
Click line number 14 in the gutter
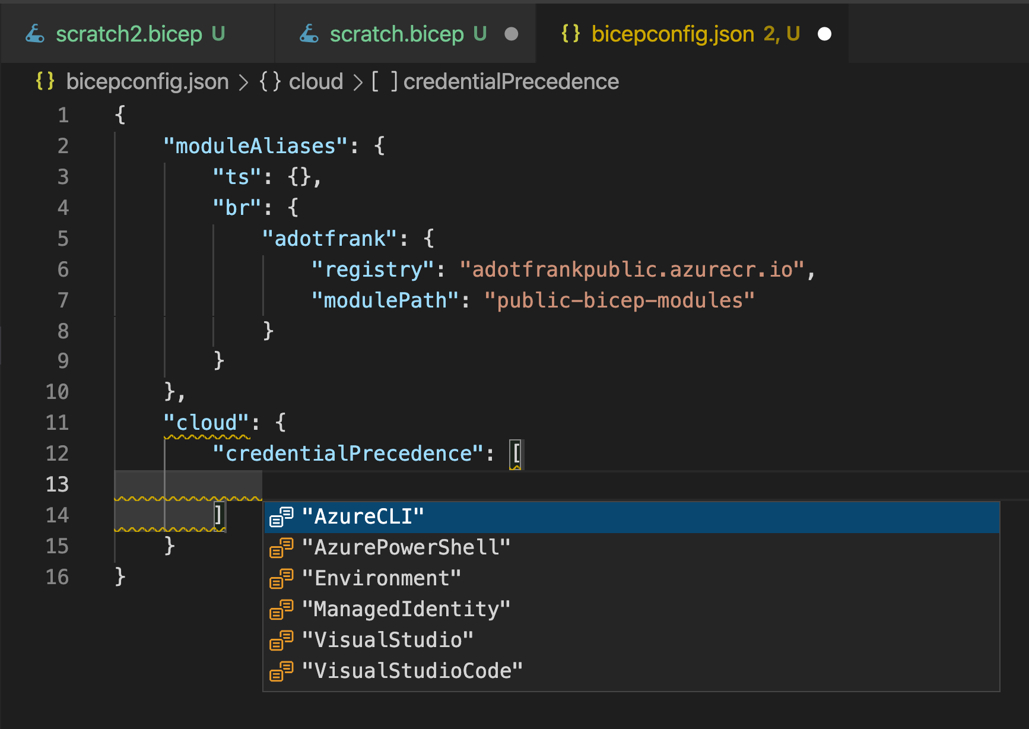pyautogui.click(x=57, y=515)
